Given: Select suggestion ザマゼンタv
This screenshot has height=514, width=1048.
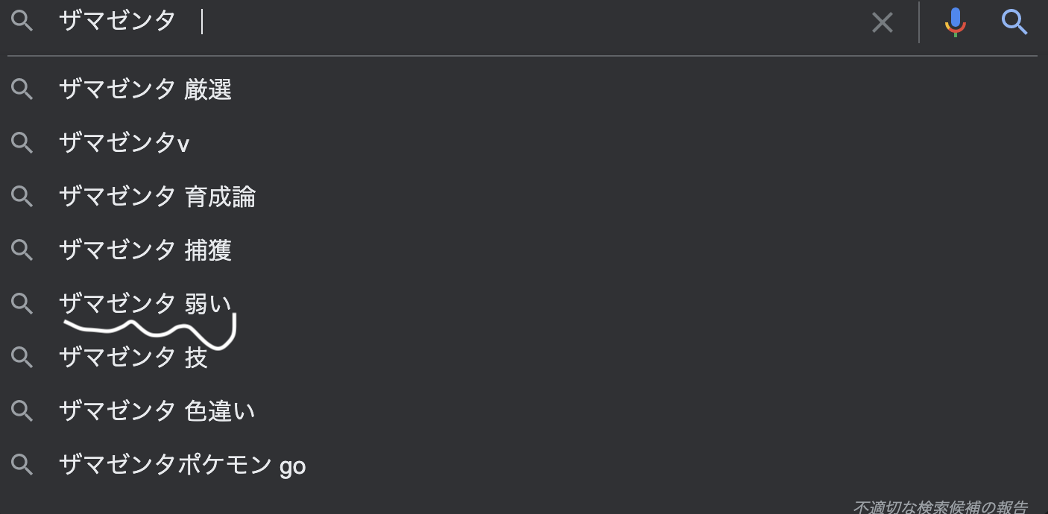Looking at the screenshot, I should tap(124, 143).
